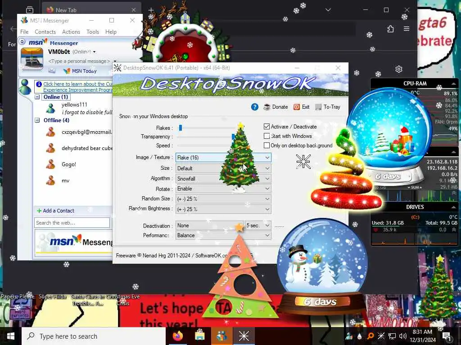Click the personal message field
461x345 pixels.
pos(79,61)
